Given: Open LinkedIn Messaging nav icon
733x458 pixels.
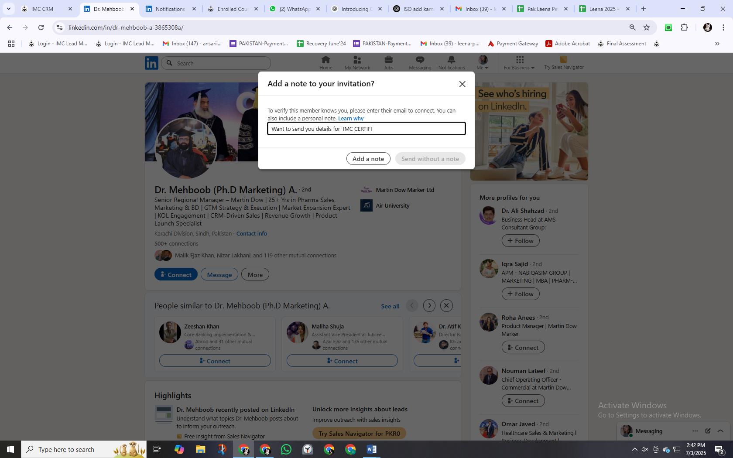Looking at the screenshot, I should point(420,63).
